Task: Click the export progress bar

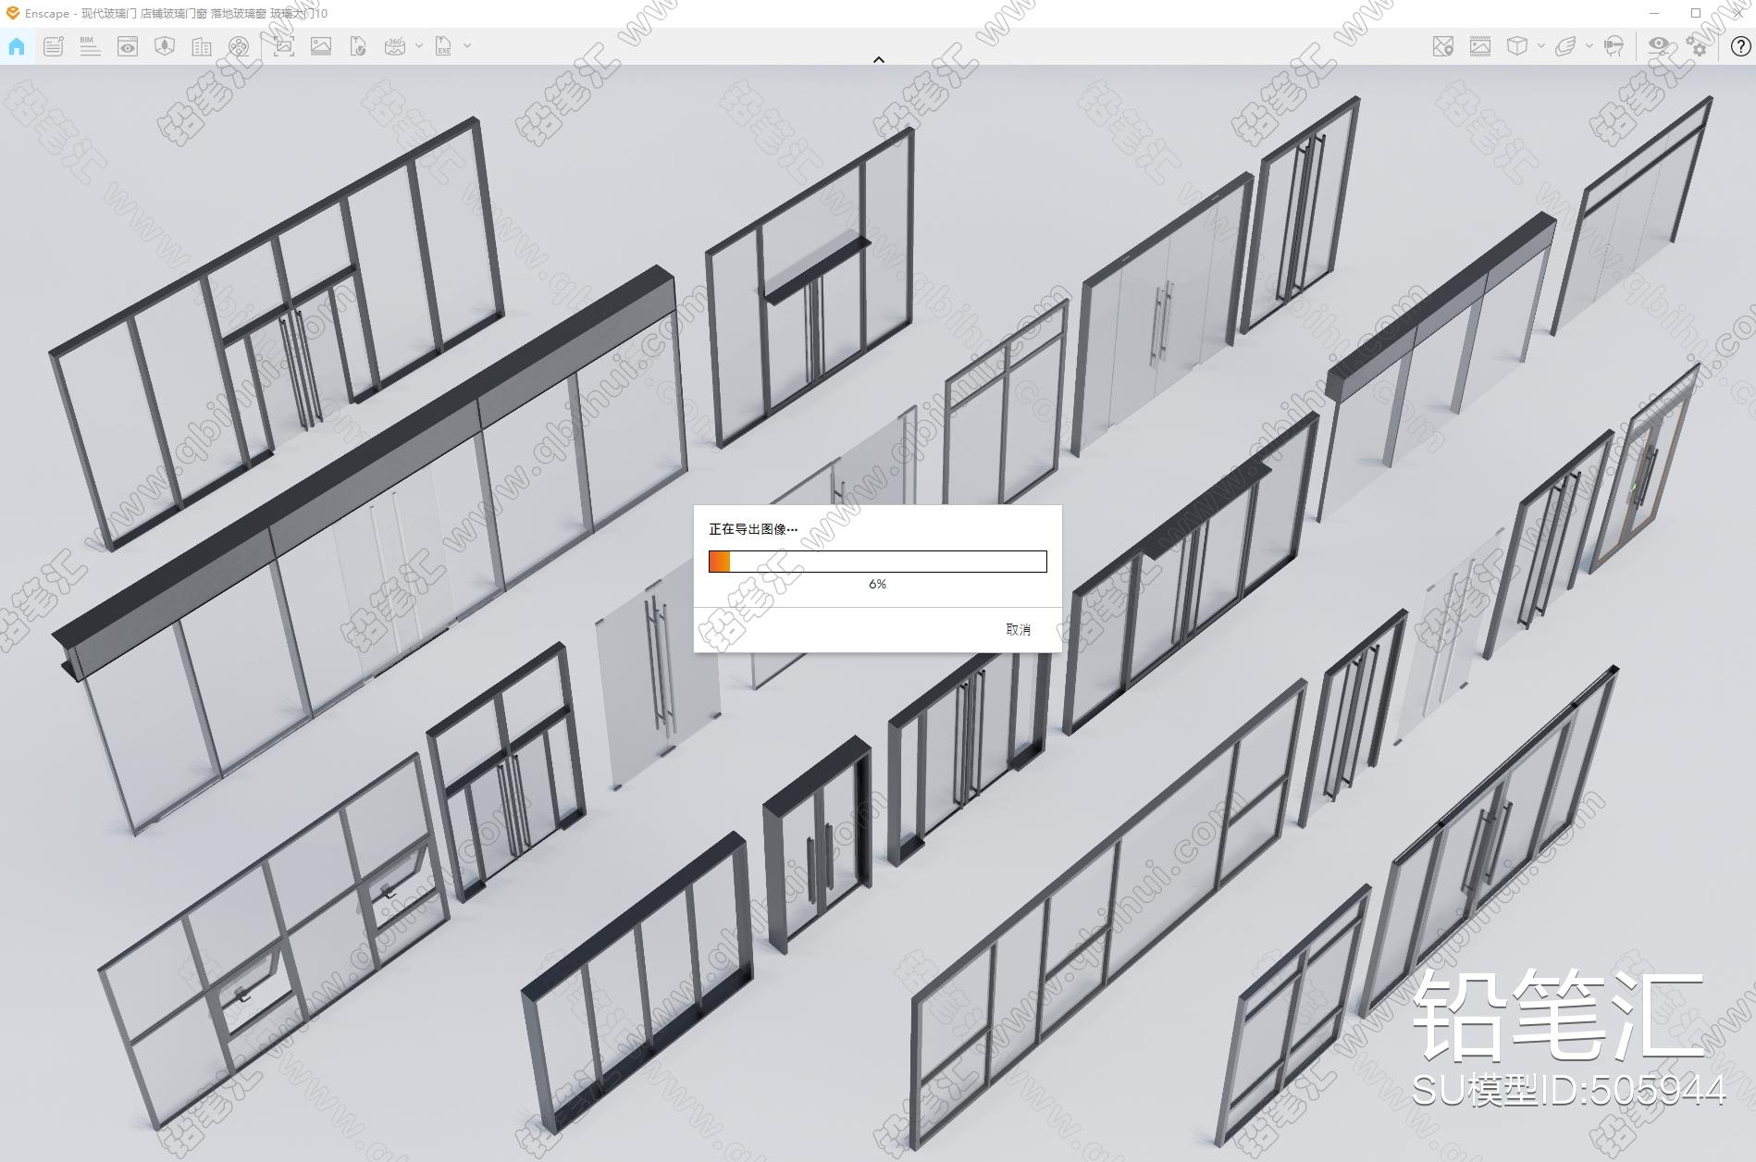Action: pos(878,562)
